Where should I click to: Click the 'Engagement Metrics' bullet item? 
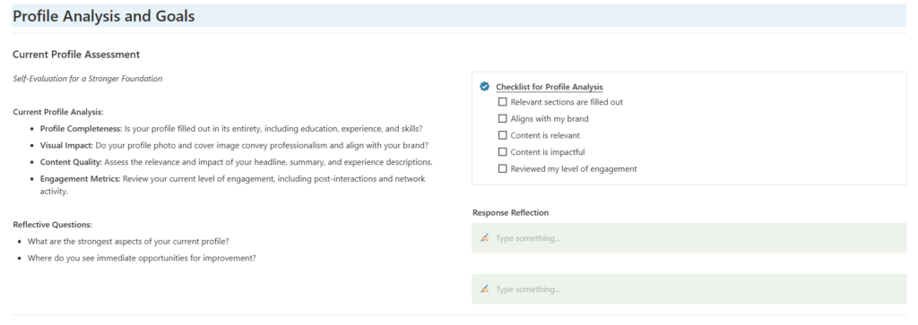click(x=232, y=184)
